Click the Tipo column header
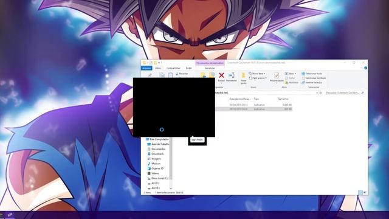 point(256,99)
